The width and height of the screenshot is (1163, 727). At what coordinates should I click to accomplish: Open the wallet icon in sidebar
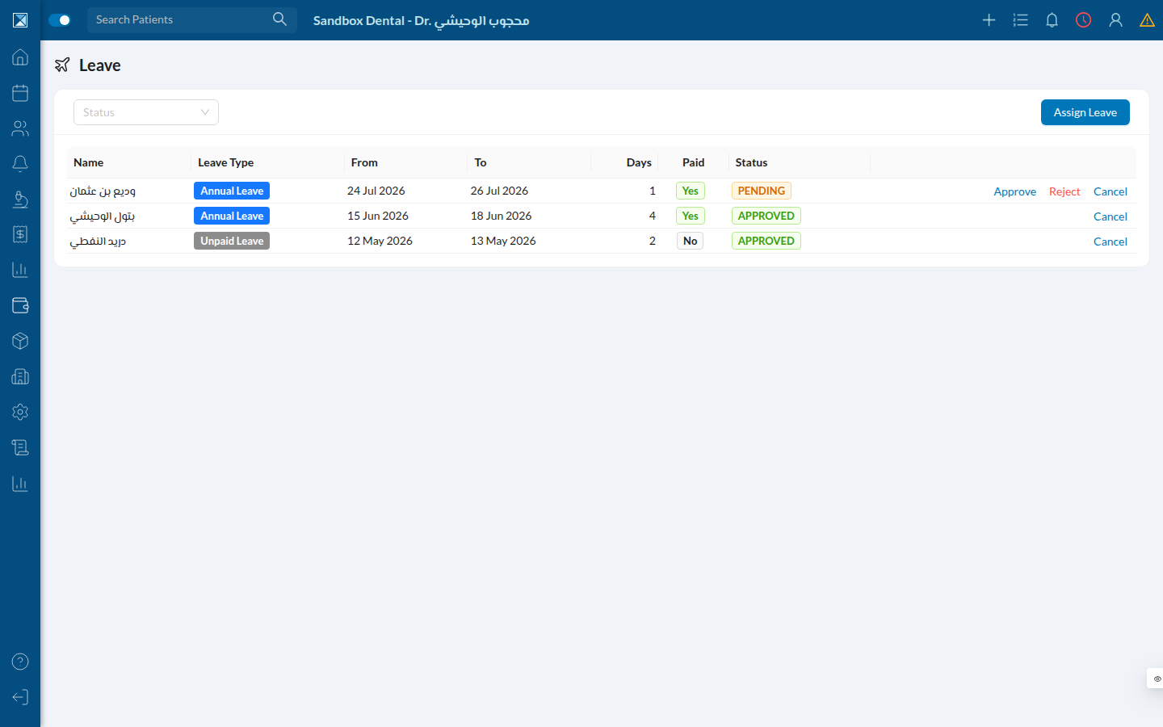tap(20, 305)
